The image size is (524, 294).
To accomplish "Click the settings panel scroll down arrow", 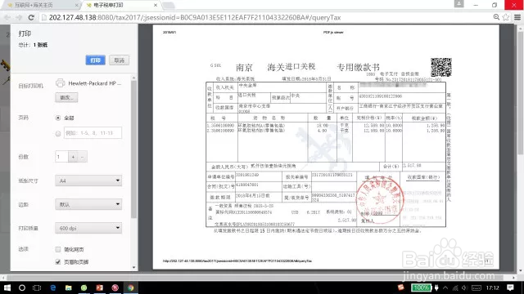I will (133, 267).
